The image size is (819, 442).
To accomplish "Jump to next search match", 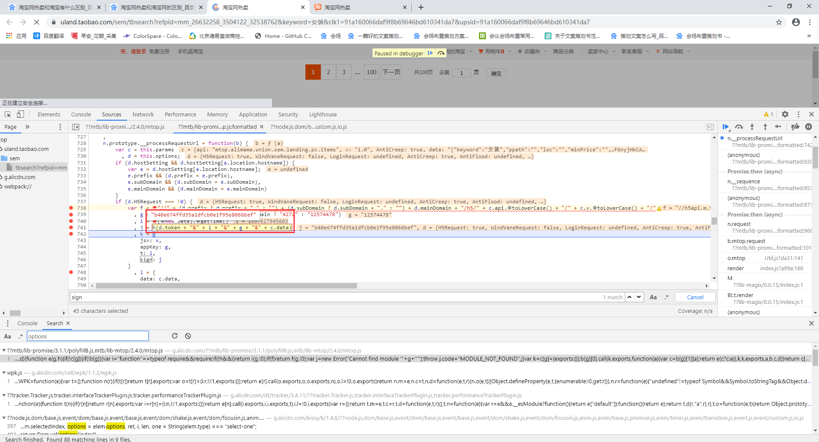I will tap(639, 297).
